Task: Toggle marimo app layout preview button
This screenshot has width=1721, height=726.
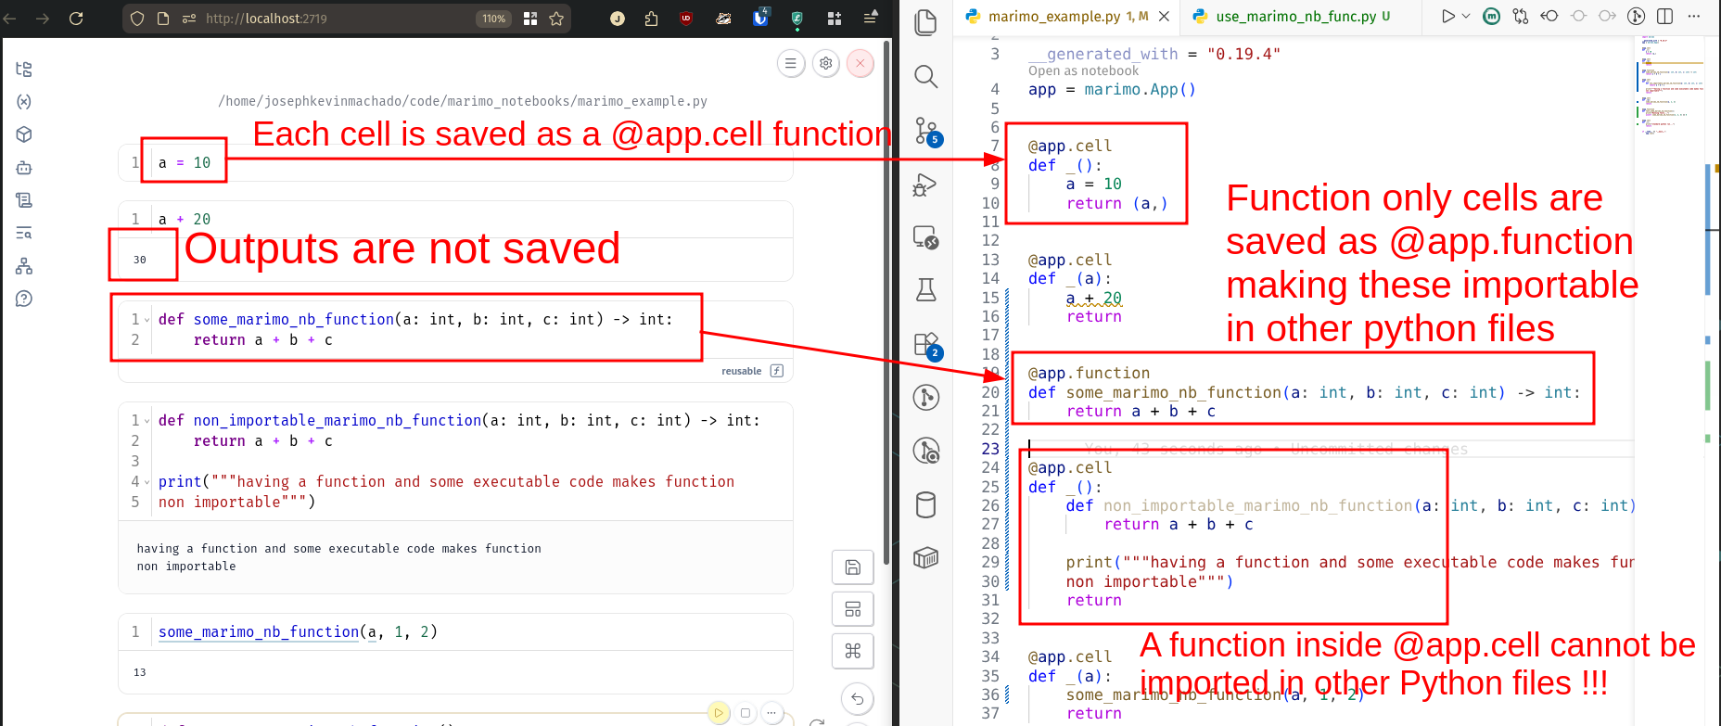Action: [852, 609]
